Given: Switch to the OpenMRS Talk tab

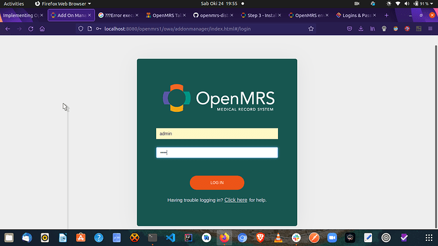Looking at the screenshot, I should tap(166, 15).
